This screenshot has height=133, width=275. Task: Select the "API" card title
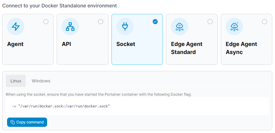67,44
